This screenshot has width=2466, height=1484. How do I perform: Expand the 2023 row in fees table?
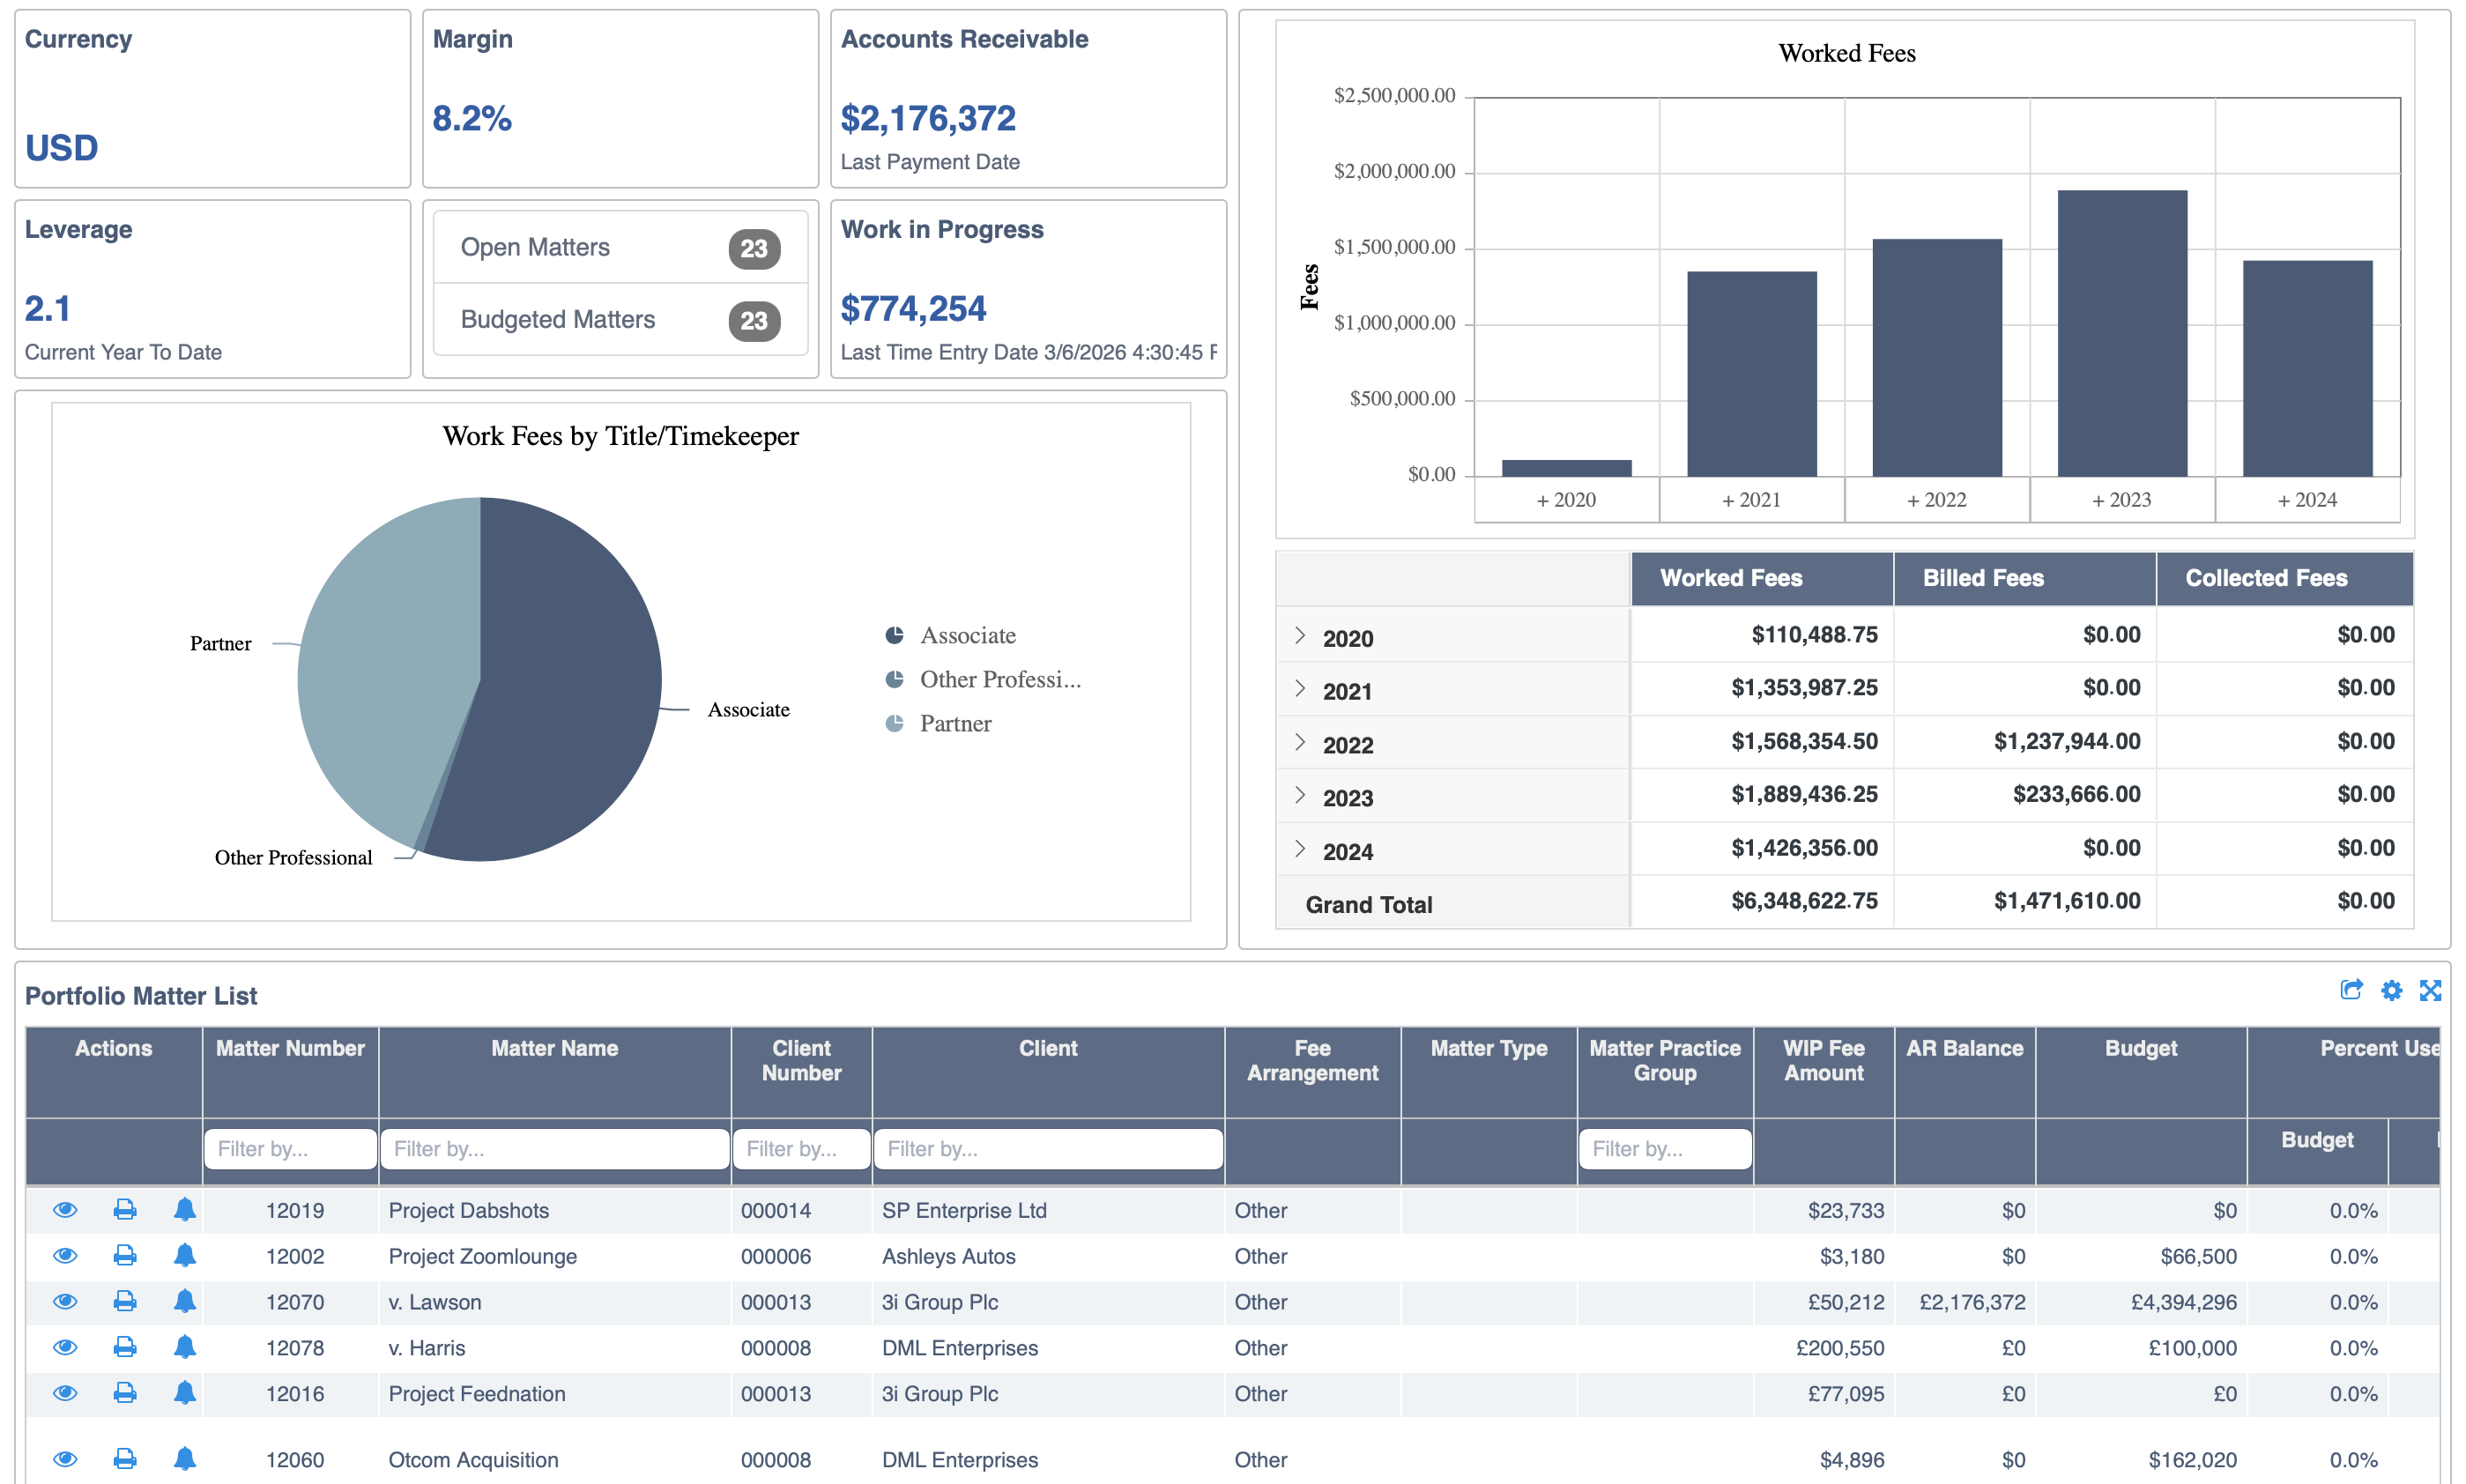point(1299,795)
